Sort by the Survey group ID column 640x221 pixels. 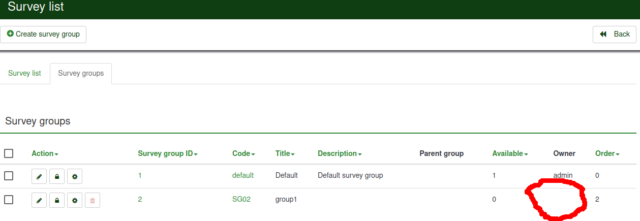tap(167, 153)
